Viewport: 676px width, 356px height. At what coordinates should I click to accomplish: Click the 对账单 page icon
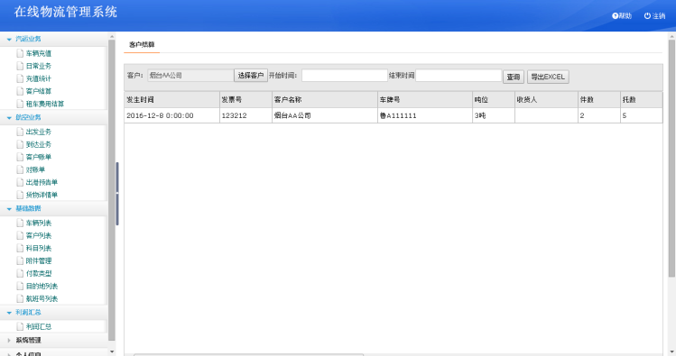pyautogui.click(x=20, y=169)
